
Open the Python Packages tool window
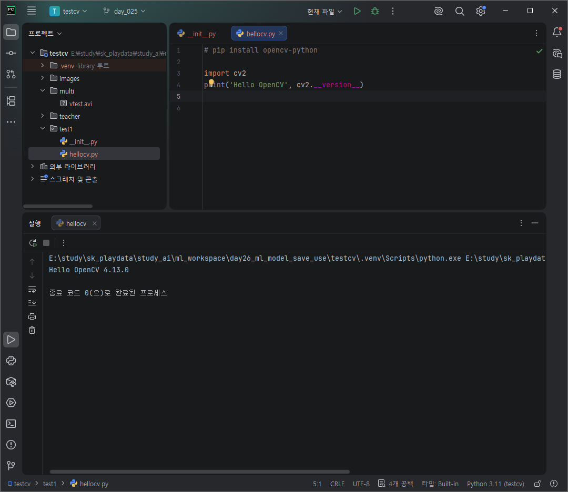point(11,382)
